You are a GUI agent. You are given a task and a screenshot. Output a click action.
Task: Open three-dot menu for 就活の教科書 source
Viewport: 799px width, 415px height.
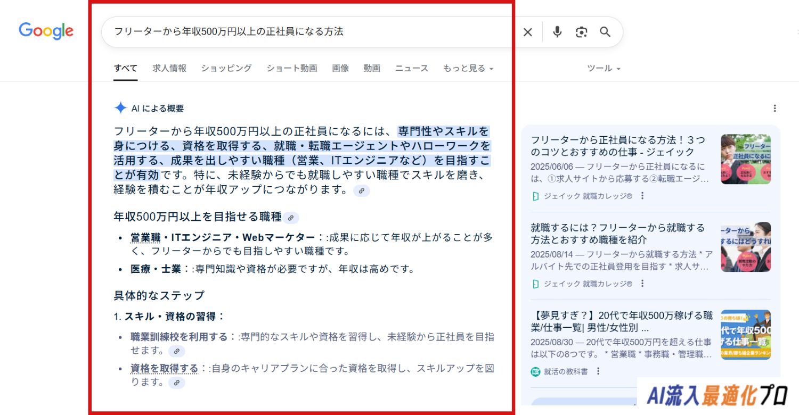[598, 371]
